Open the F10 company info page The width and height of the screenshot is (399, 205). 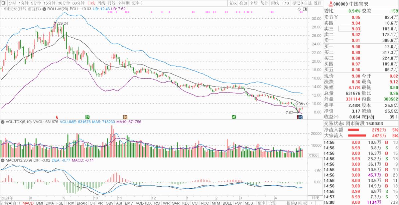pos(285,3)
